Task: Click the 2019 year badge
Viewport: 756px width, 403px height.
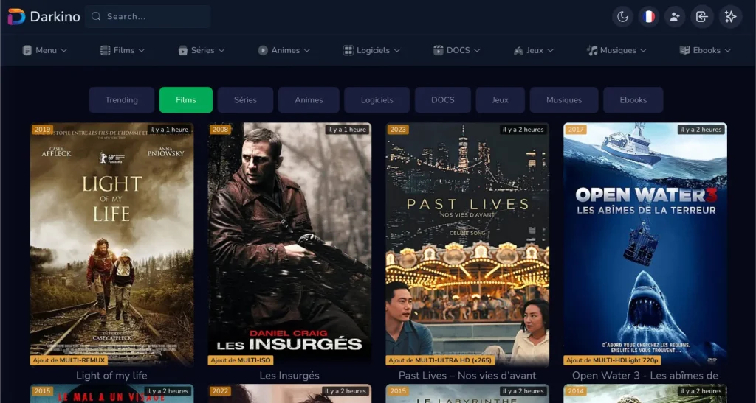Action: click(42, 130)
